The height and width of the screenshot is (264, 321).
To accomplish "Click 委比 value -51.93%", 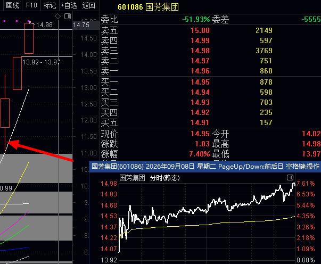I will click(196, 19).
